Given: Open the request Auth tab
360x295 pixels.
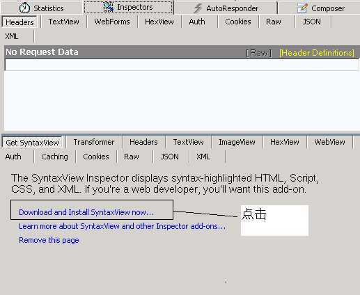Looking at the screenshot, I should click(197, 22).
